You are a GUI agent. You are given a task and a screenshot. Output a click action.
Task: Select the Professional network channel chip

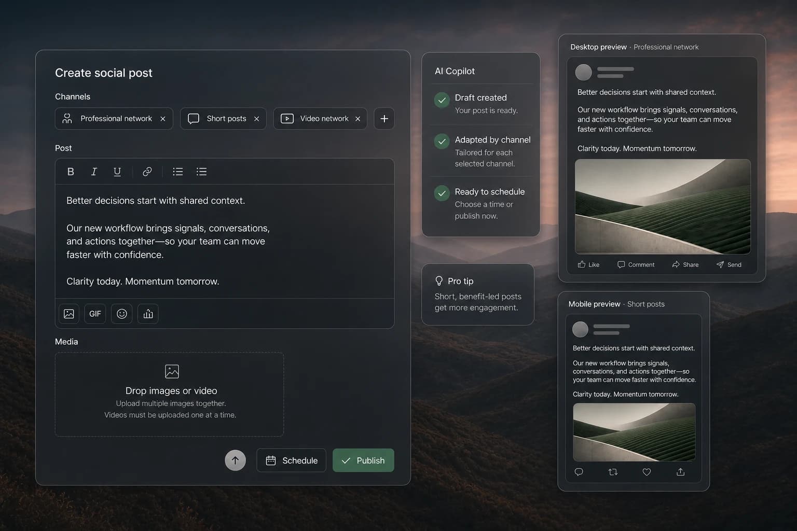[x=114, y=119]
